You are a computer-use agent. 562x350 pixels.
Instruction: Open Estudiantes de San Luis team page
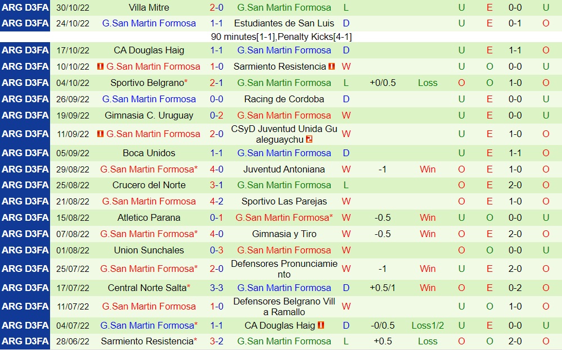[x=284, y=24]
